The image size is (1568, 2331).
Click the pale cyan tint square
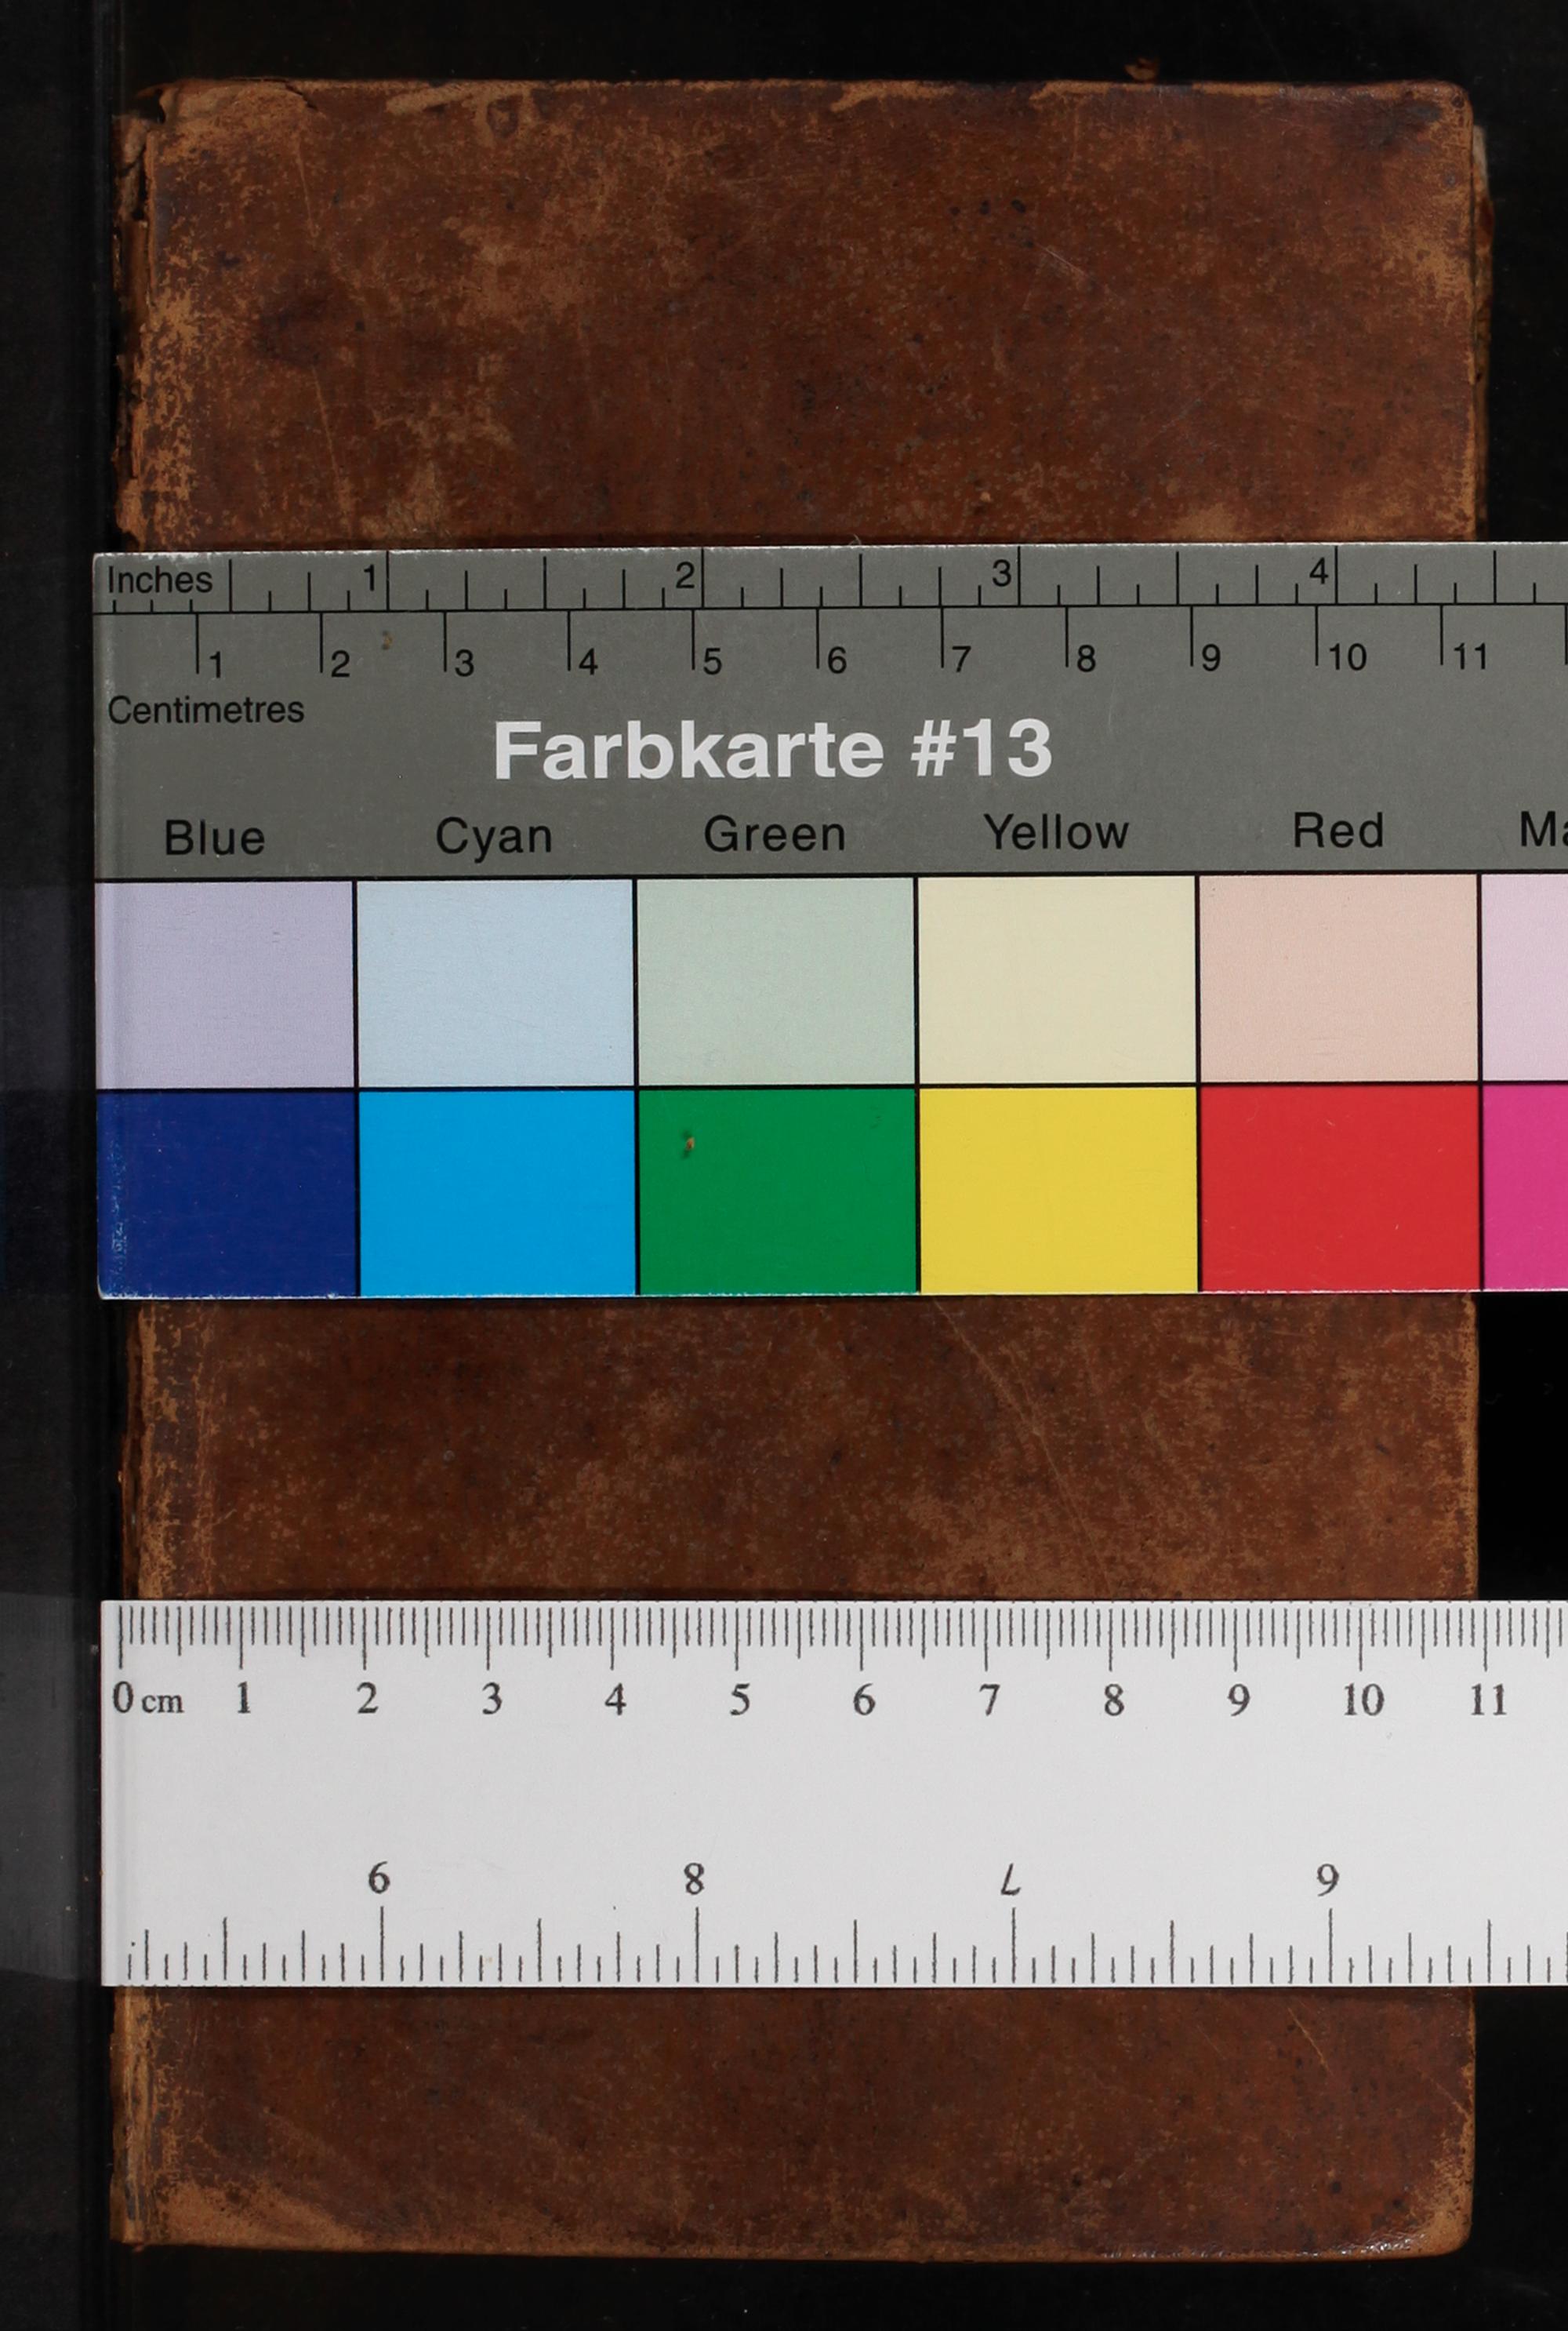(x=495, y=983)
